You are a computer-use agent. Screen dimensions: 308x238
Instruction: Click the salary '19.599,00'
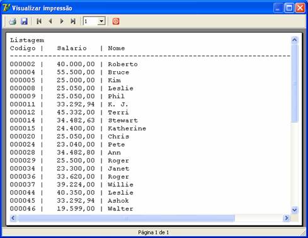76,208
